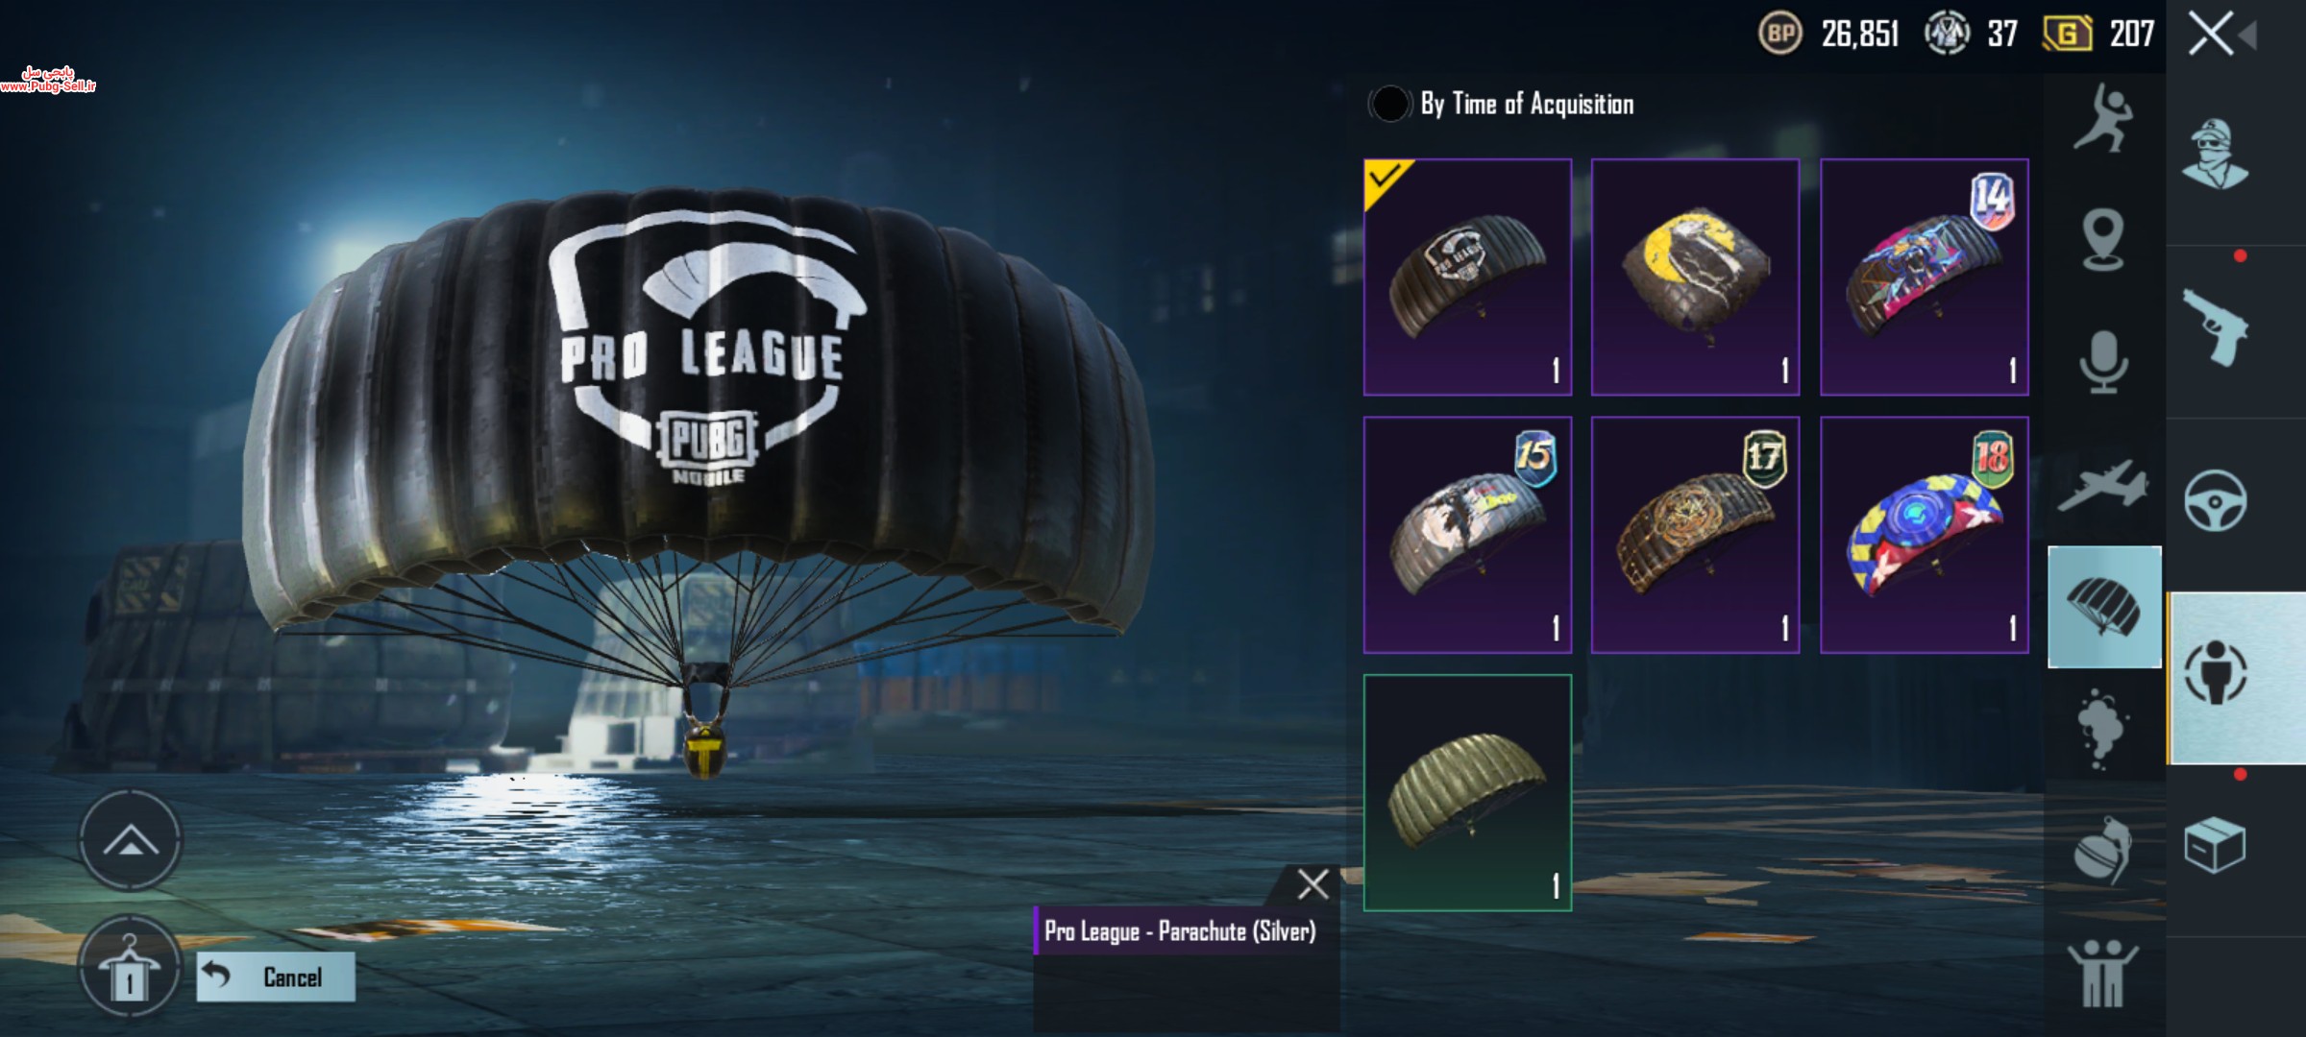Image resolution: width=2306 pixels, height=1037 pixels.
Task: Click the Cancel button
Action: click(x=276, y=977)
